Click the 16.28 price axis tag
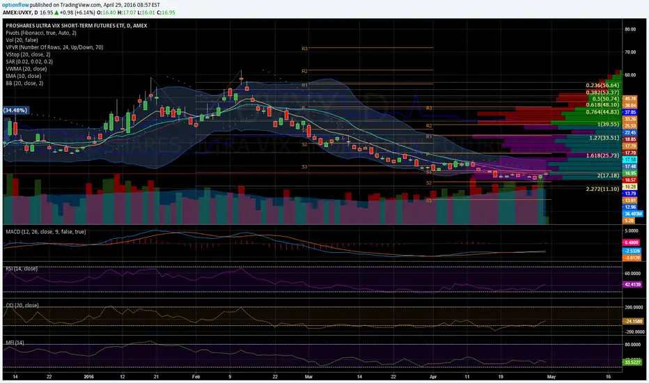The height and width of the screenshot is (383, 649). point(630,187)
